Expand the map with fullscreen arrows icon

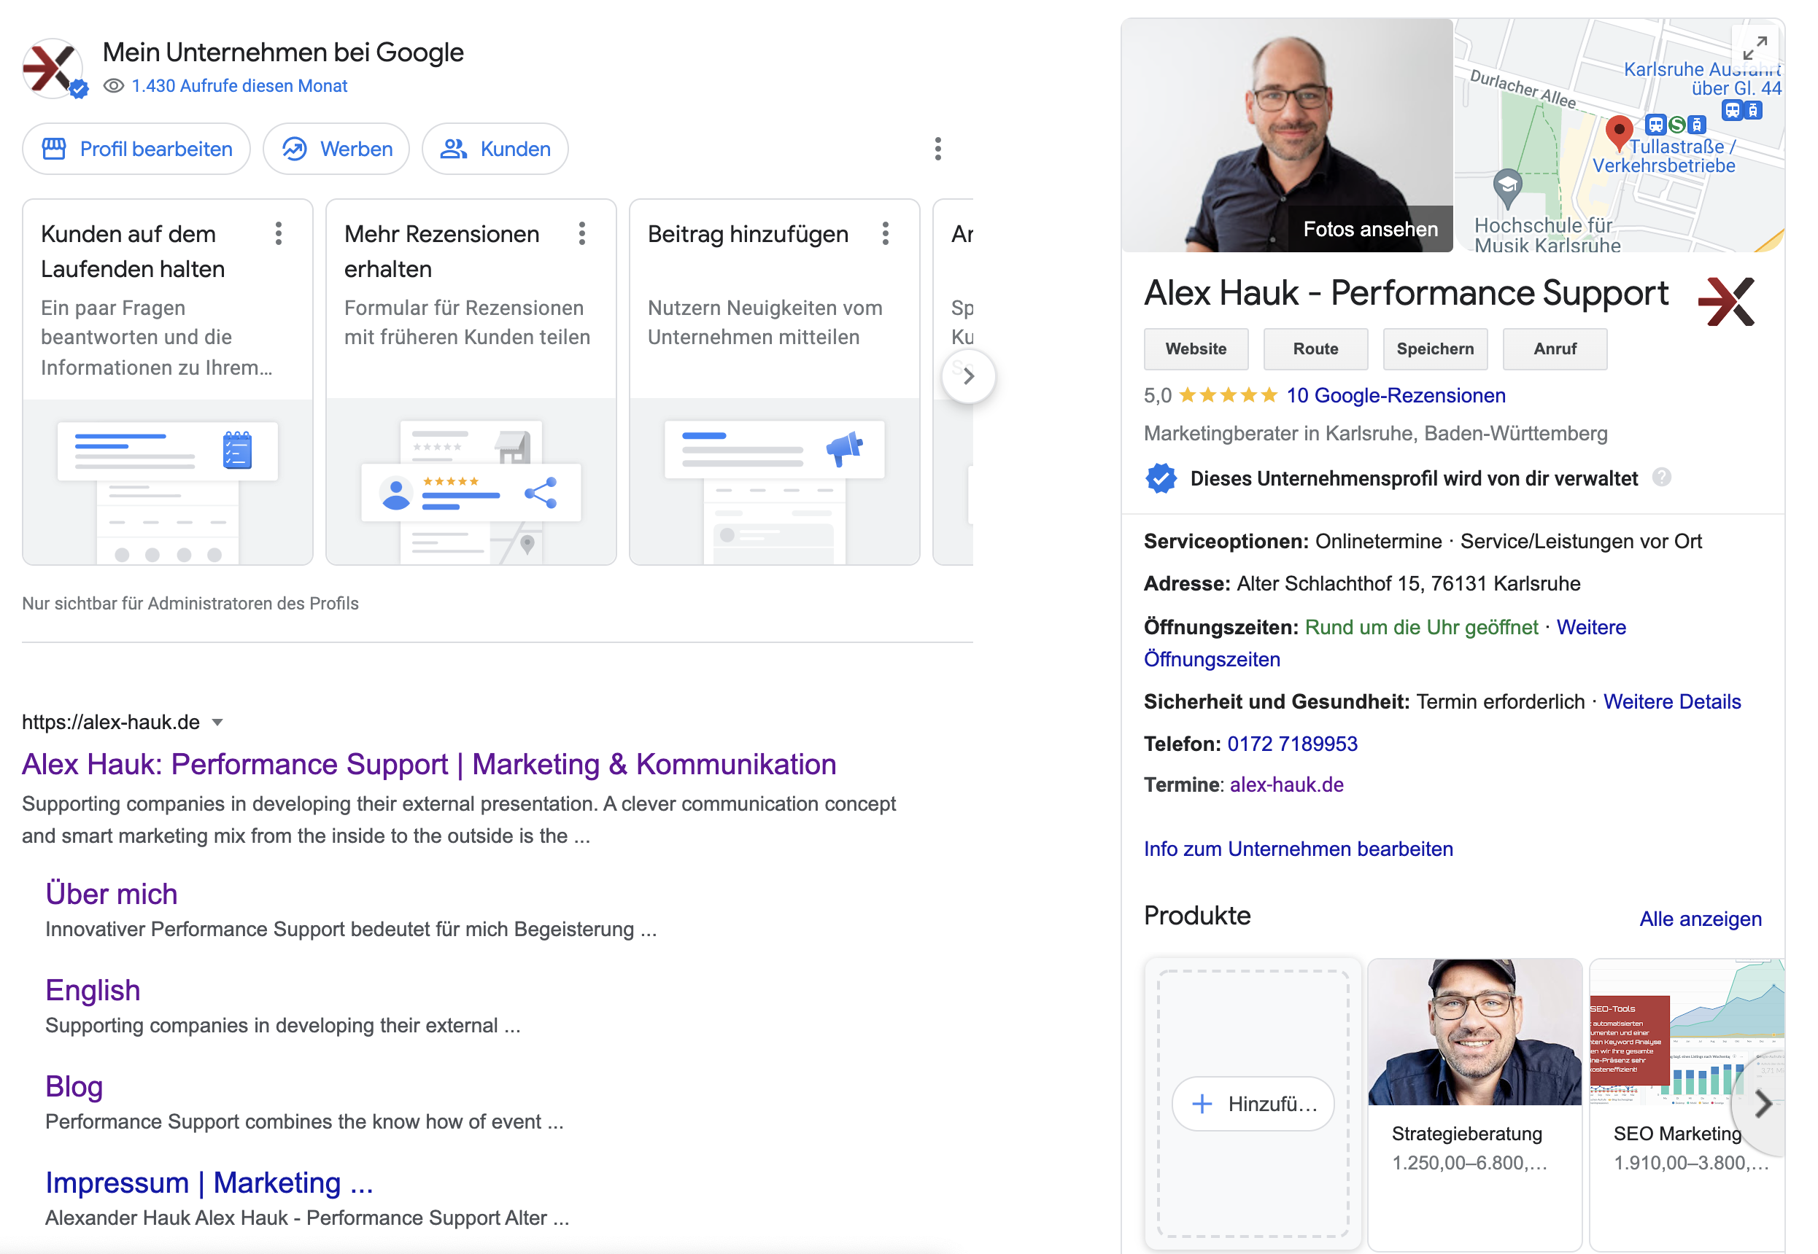coord(1755,49)
